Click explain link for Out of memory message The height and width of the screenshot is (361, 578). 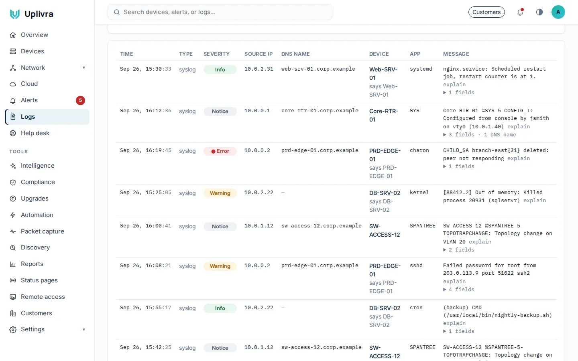click(535, 201)
